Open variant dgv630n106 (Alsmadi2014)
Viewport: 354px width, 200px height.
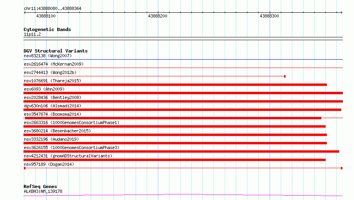(x=53, y=106)
